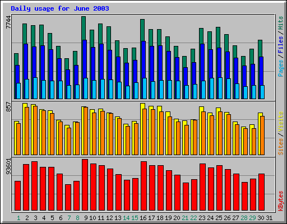Click day label 27 on the x-axis
Screen dimensions: 287x224
(x=235, y=218)
